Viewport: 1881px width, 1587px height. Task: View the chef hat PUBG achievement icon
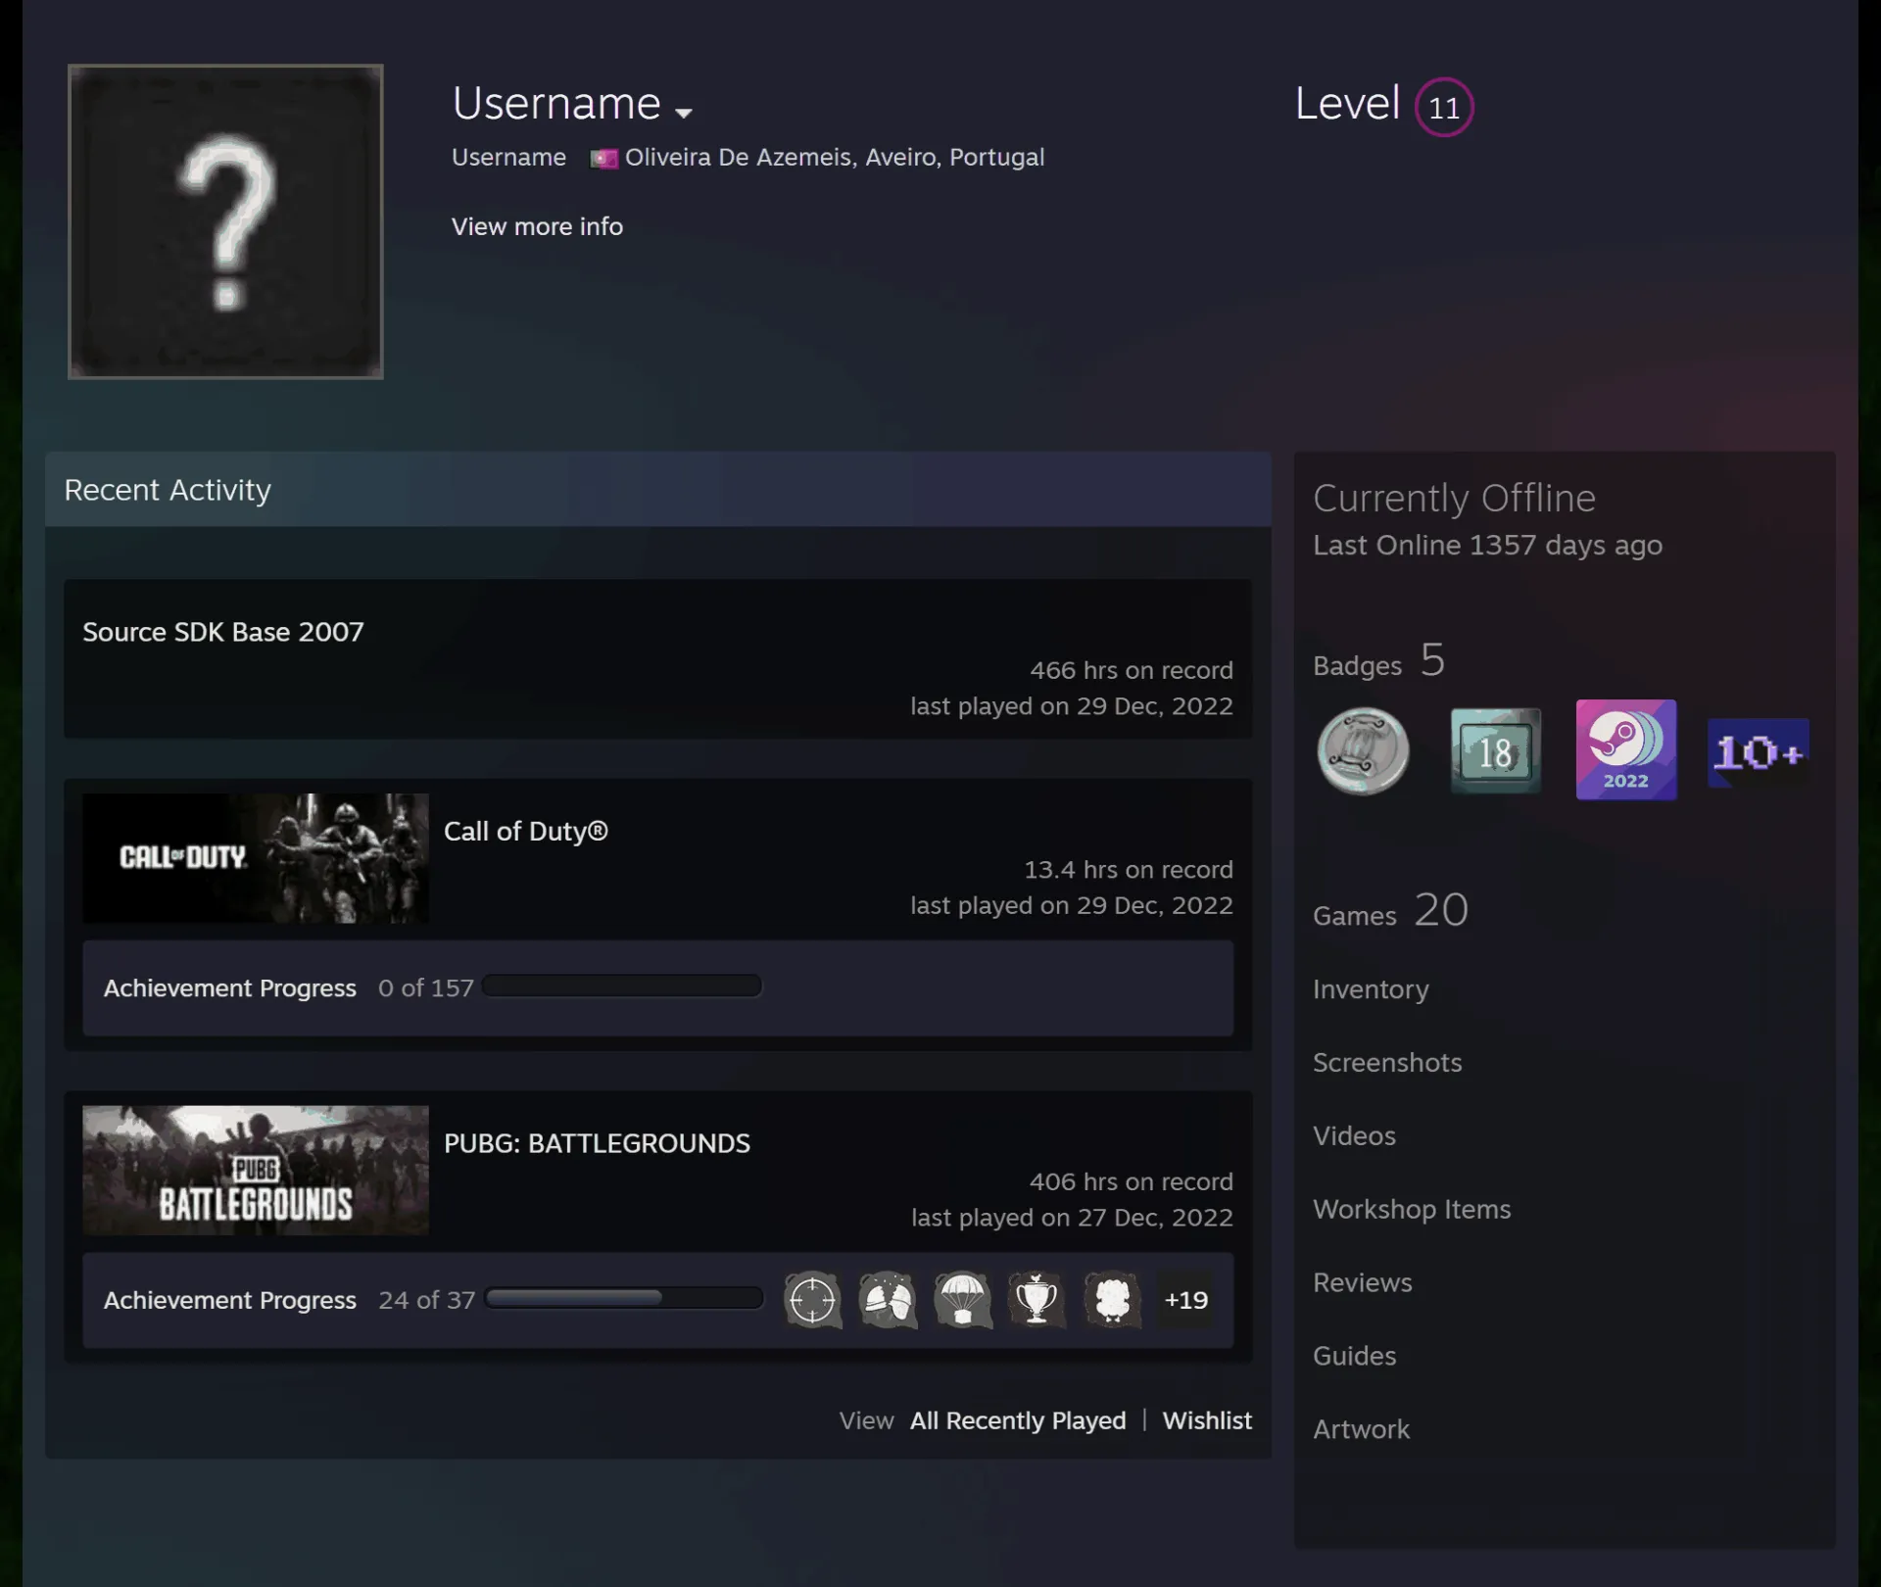1112,1300
